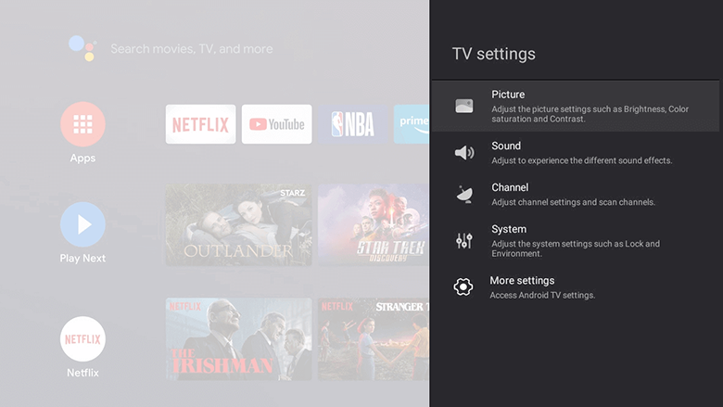Screen dimensions: 723x407
Task: Click the System sliders icon
Action: 464,241
